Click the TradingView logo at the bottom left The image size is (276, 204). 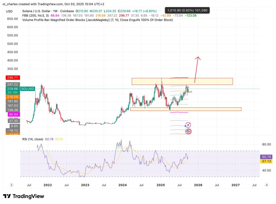coord(23,196)
